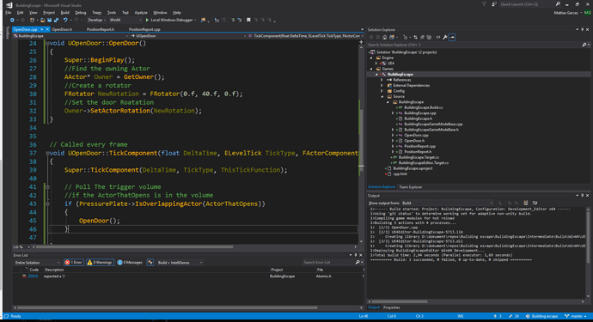The width and height of the screenshot is (593, 322).
Task: Click the Toolbox side tab
Action: click(x=7, y=33)
